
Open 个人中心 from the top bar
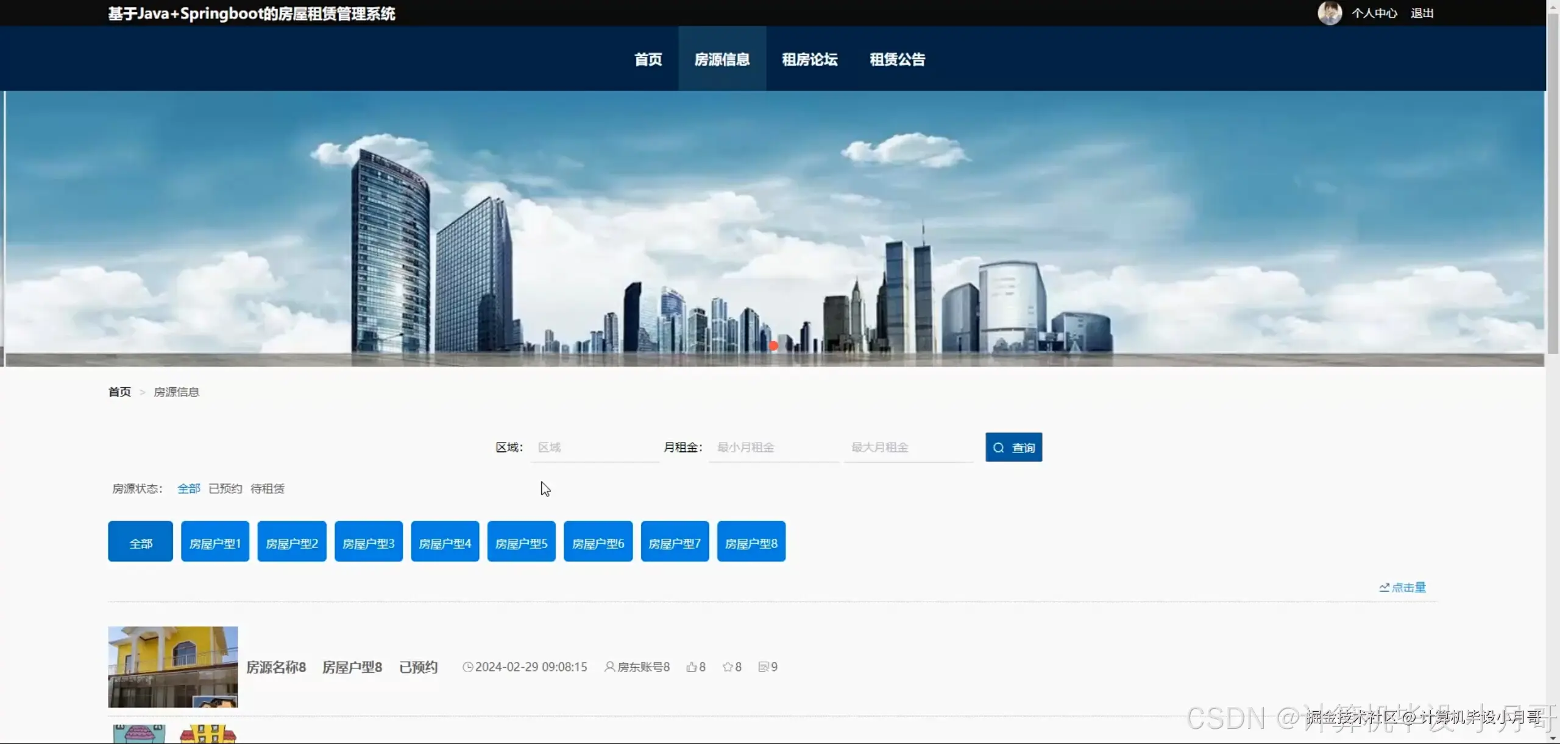(x=1375, y=12)
